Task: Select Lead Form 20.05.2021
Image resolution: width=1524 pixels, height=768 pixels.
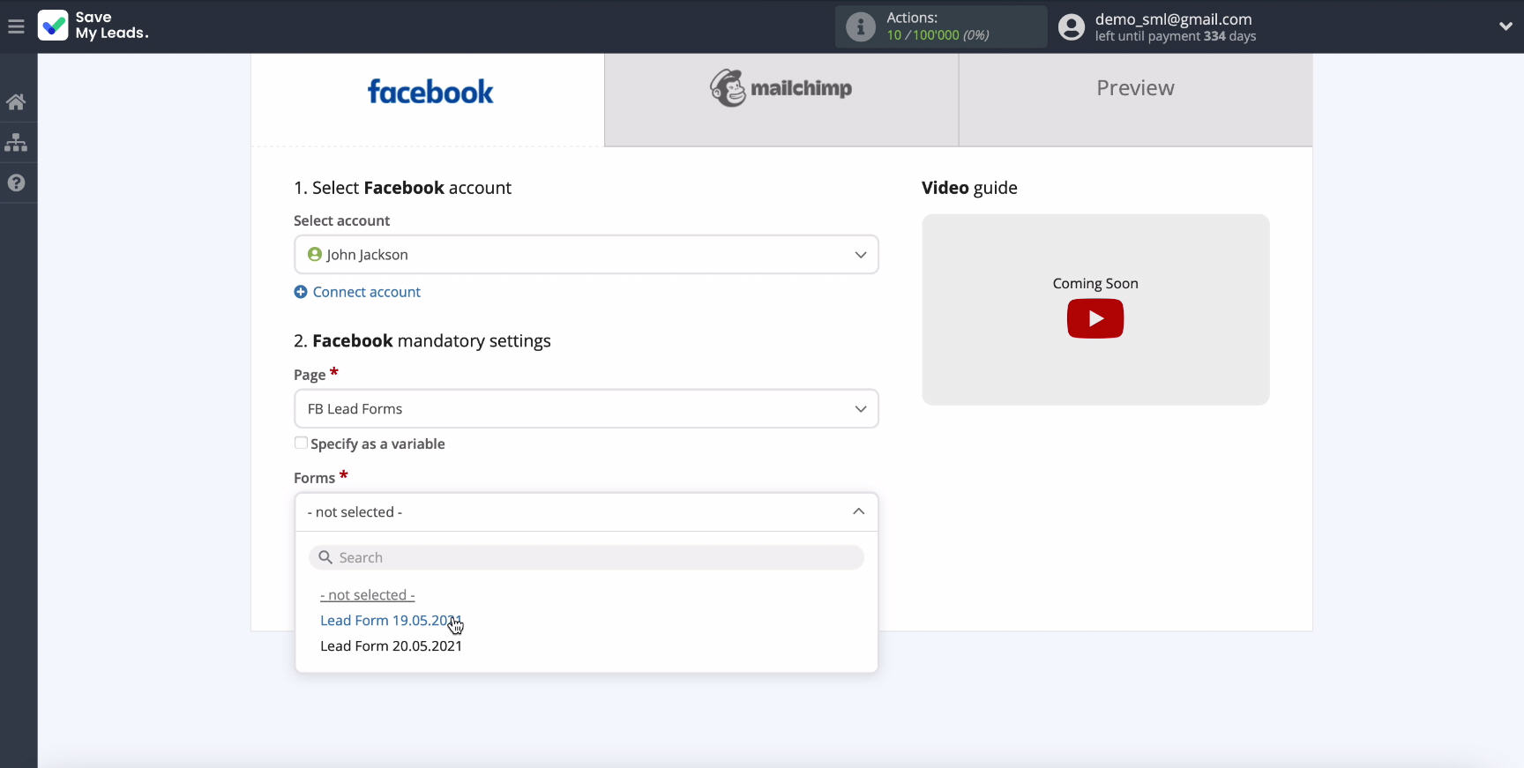Action: click(391, 646)
